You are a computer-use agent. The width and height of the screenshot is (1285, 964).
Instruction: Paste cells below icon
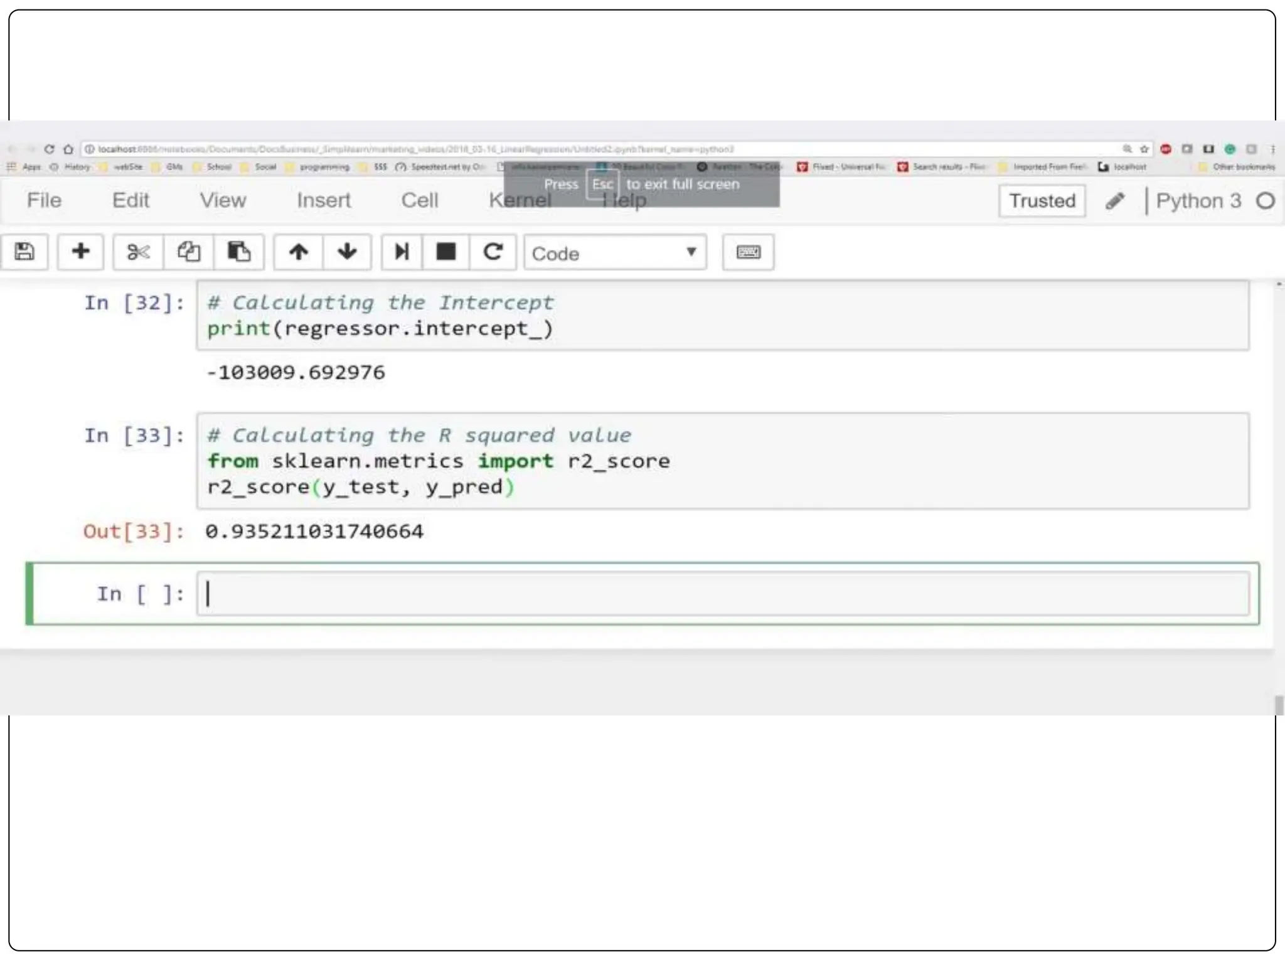coord(238,252)
